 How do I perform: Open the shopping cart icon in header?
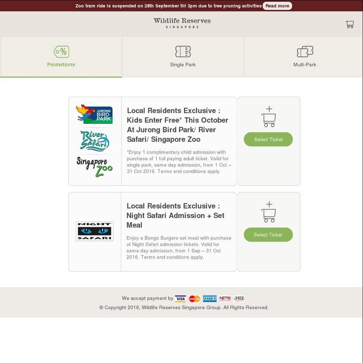click(350, 24)
